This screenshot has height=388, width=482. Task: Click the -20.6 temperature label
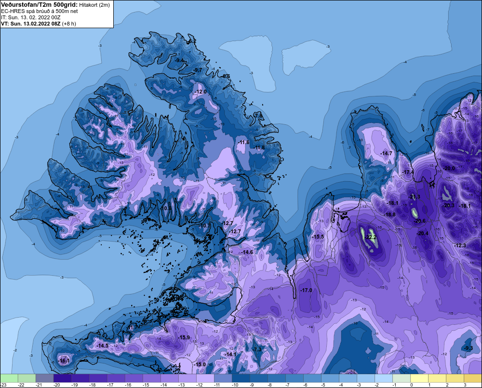[x=419, y=221]
